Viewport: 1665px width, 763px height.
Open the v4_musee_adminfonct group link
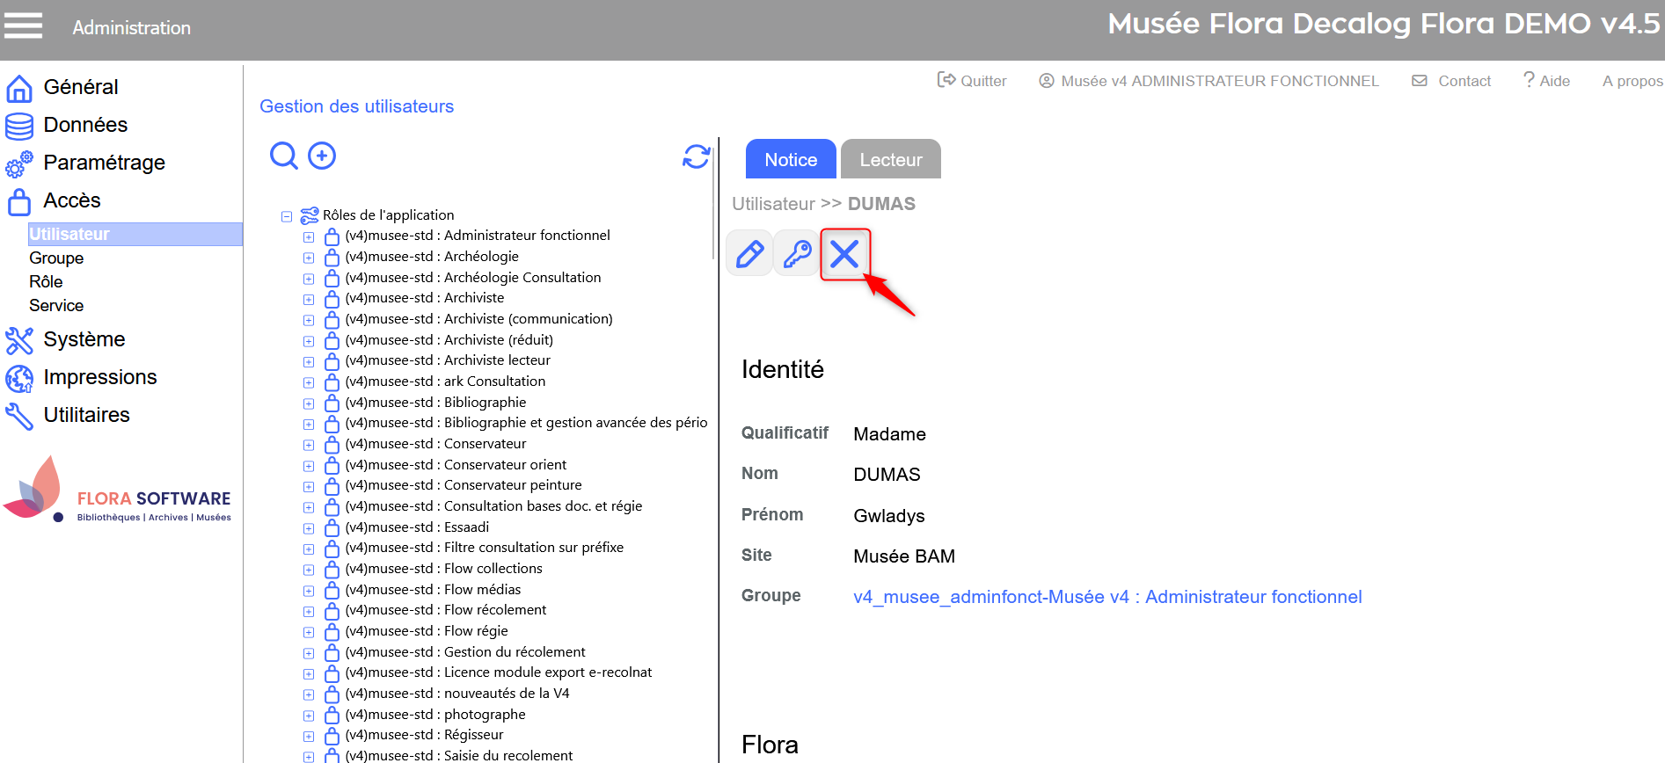(1106, 597)
